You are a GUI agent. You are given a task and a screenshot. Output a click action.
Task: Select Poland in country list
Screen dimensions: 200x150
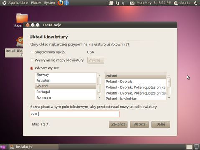[66, 86]
